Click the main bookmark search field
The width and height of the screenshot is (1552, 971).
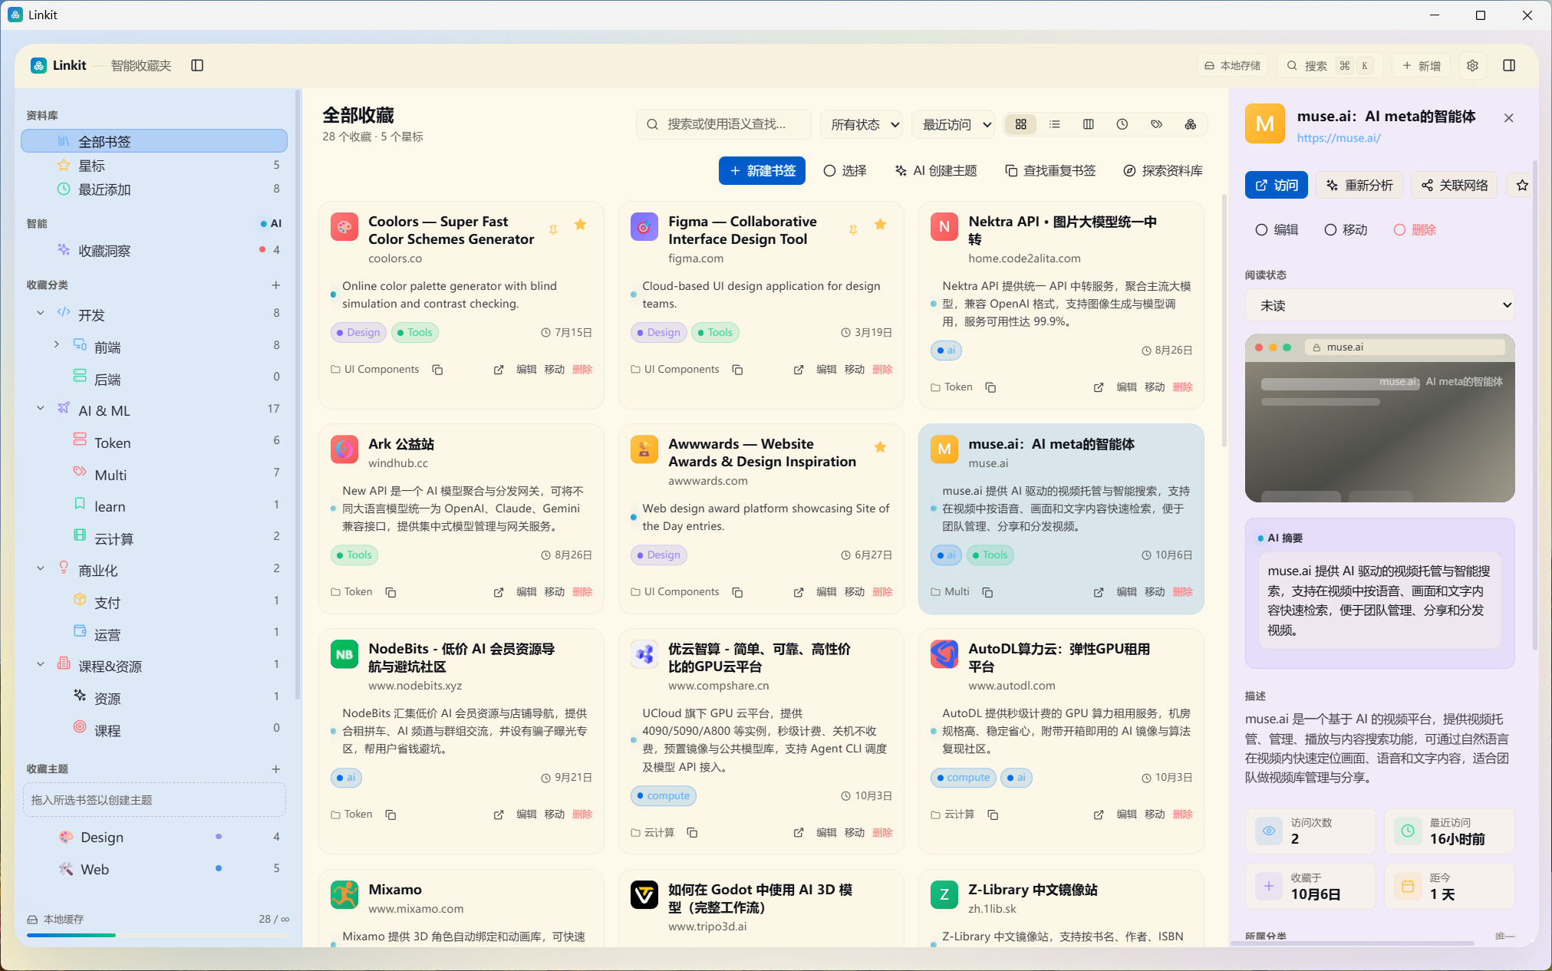(723, 124)
